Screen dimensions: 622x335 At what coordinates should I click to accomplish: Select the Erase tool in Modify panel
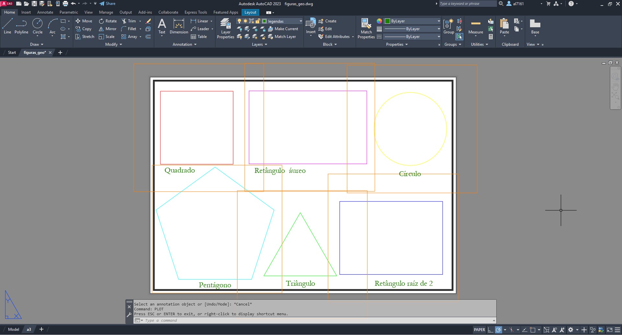tap(148, 21)
